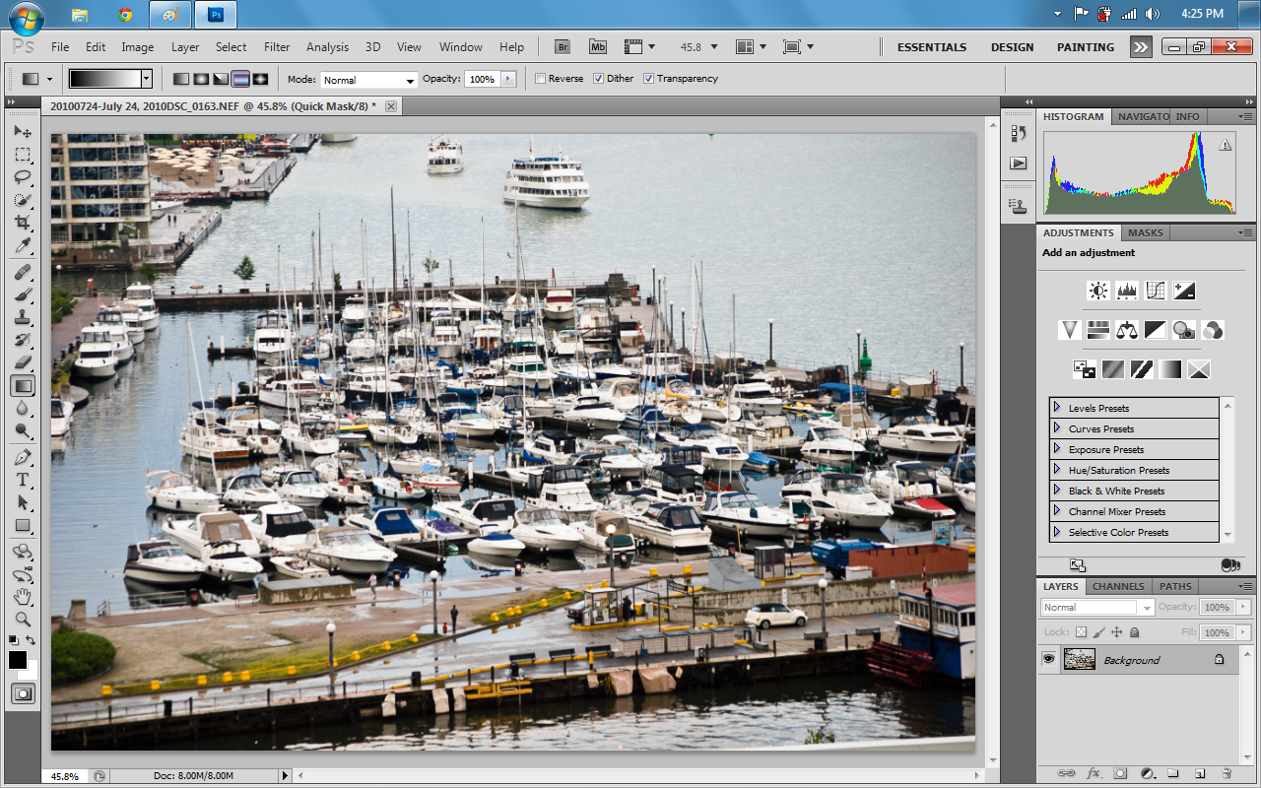
Task: Select the Hand tool
Action: point(23,597)
